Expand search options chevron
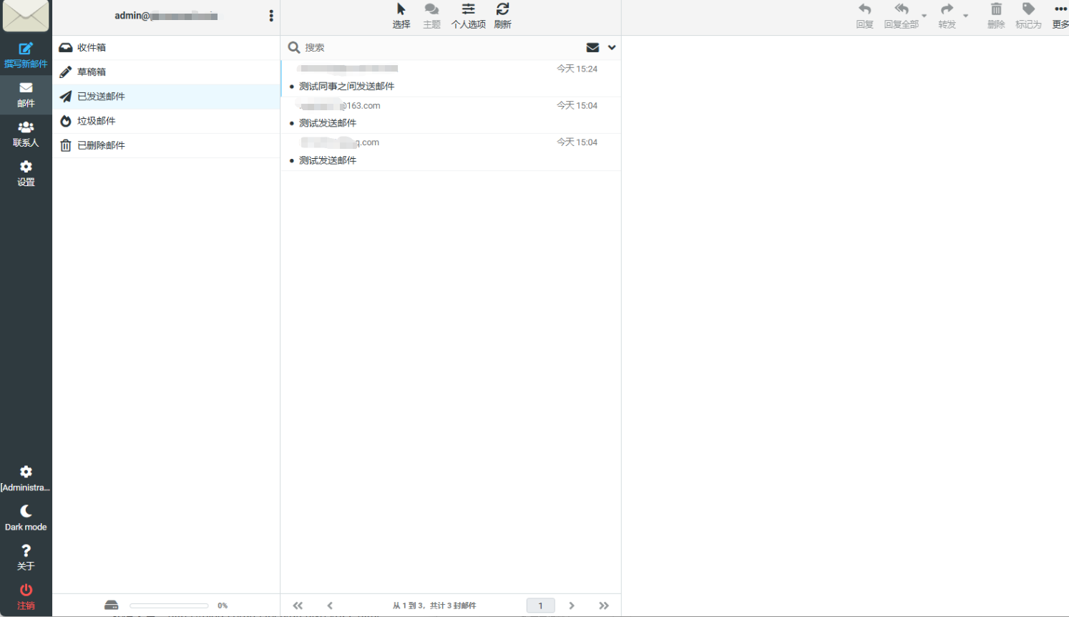Viewport: 1069px width, 617px height. 612,47
